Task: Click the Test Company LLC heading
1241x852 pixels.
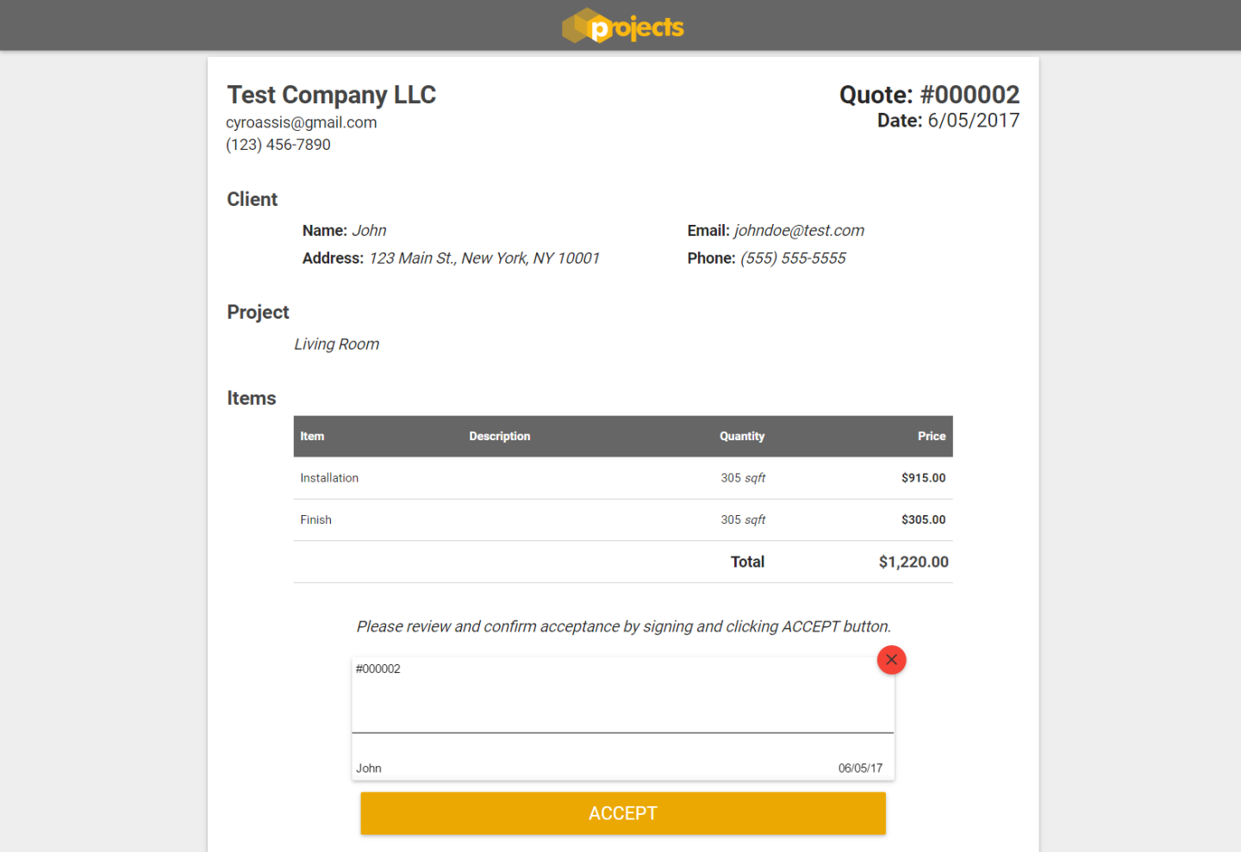Action: [x=332, y=95]
